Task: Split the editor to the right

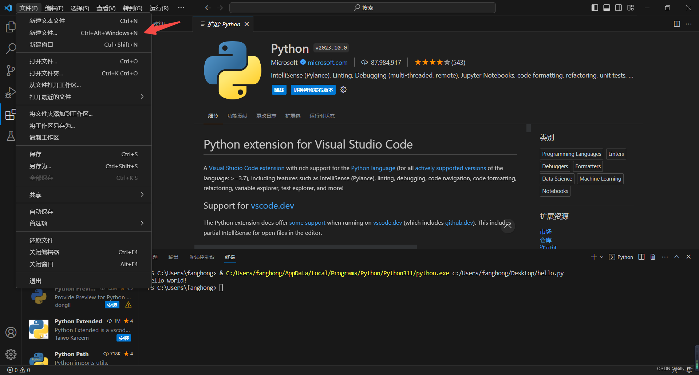Action: coord(677,24)
